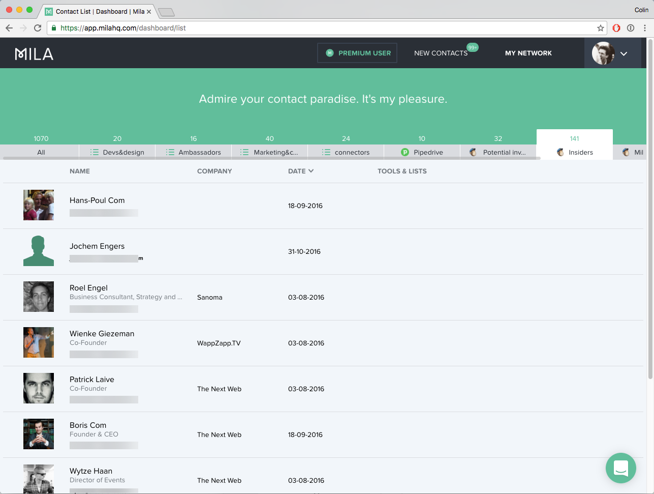This screenshot has width=654, height=494.
Task: Bookmark page with star icon
Action: click(600, 28)
